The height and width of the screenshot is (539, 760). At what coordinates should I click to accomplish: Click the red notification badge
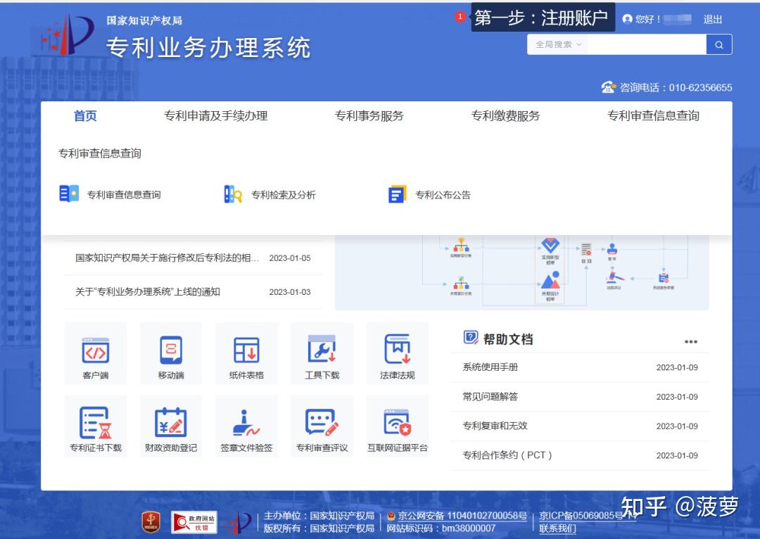coord(460,17)
